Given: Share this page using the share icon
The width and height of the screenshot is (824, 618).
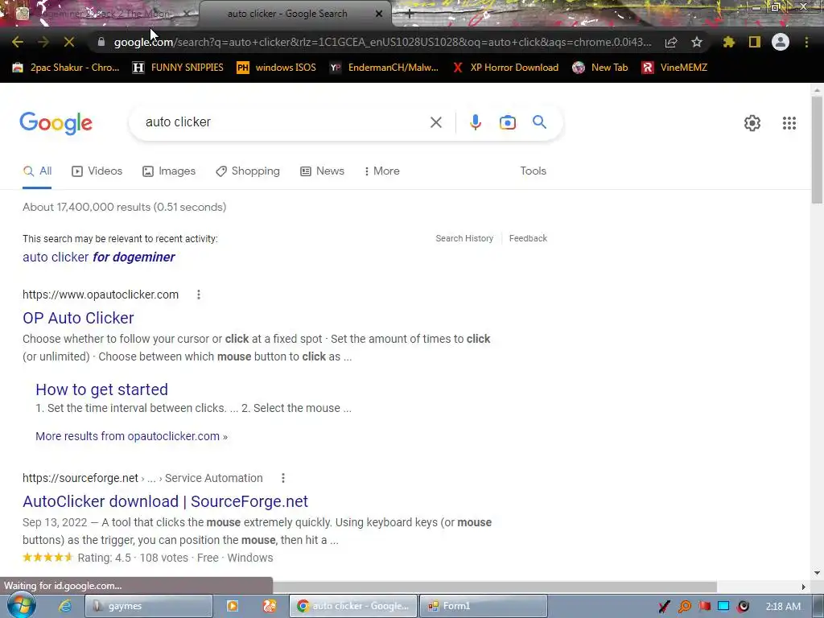Looking at the screenshot, I should pos(671,42).
